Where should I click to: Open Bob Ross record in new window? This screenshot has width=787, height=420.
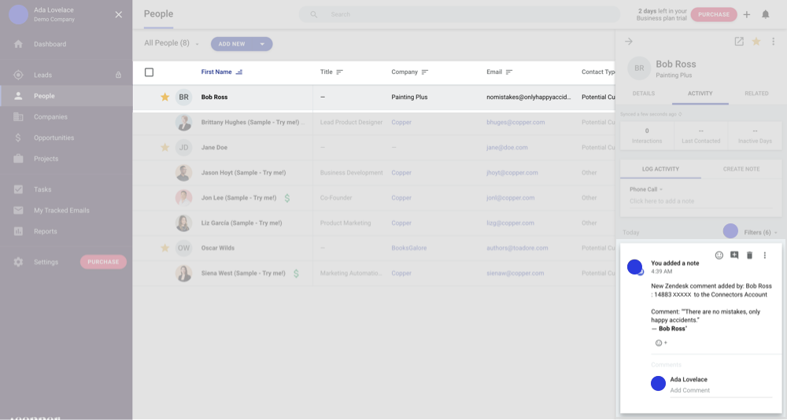click(739, 42)
